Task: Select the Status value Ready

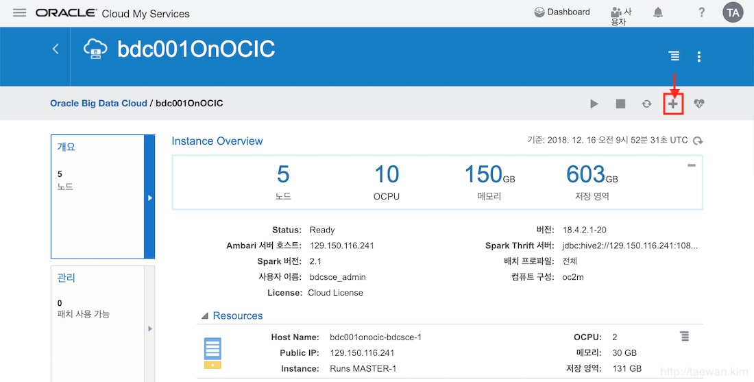Action: [322, 230]
